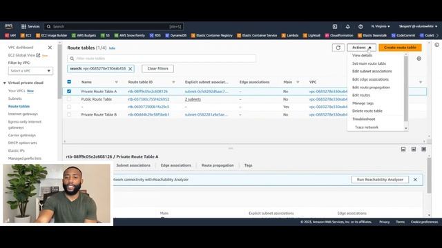Open the Elastic Beanstalk shortcut

click(x=372, y=35)
